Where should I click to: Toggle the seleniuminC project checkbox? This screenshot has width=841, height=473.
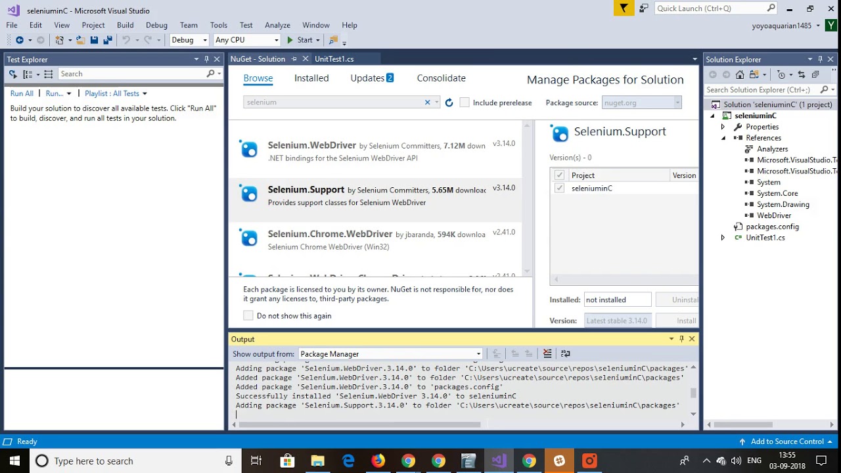coord(559,188)
